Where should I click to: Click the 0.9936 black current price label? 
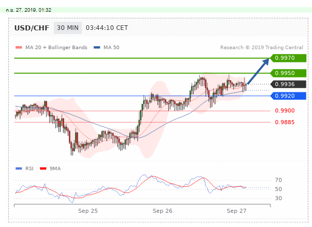288,84
